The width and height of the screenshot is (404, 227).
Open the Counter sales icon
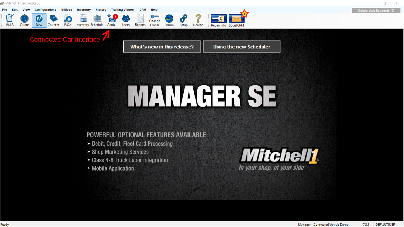53,20
